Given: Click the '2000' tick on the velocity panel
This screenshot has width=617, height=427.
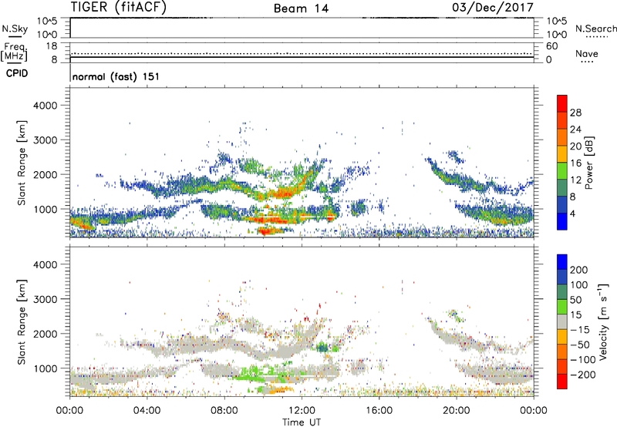Looking at the screenshot, I should (45, 334).
